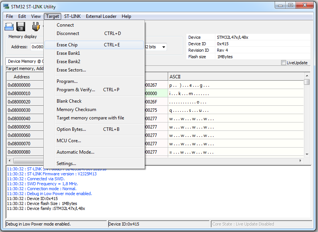Choose Erase Sectors... menu entry
The image size is (318, 232).
(x=94, y=70)
